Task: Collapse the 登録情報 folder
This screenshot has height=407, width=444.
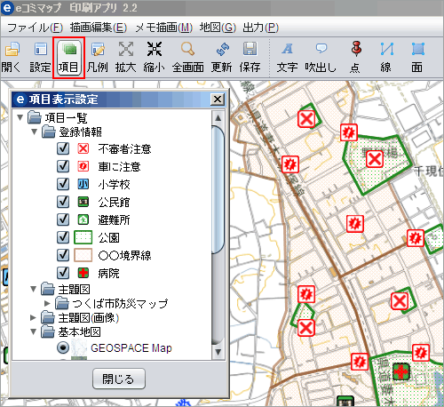Action: coord(34,132)
